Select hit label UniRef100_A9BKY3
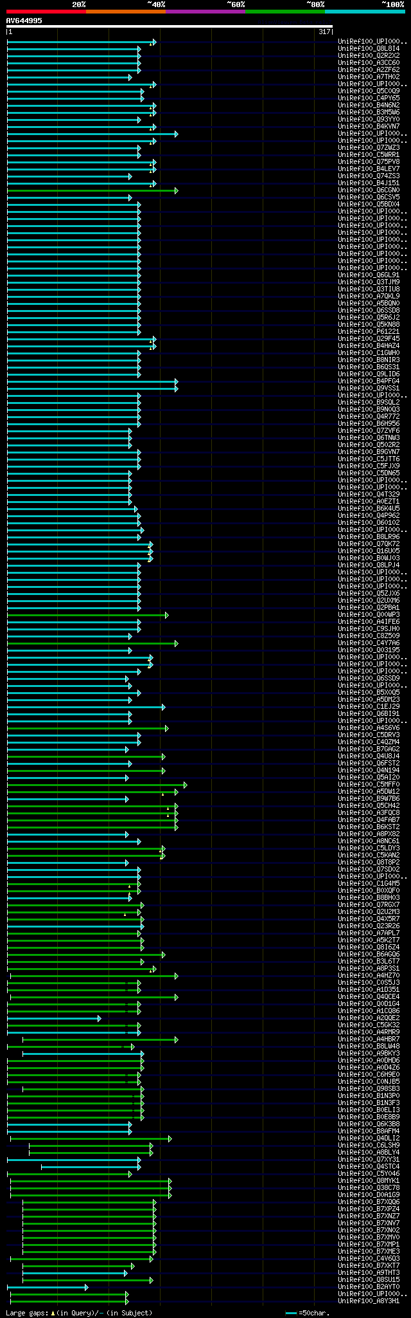 tap(369, 1053)
